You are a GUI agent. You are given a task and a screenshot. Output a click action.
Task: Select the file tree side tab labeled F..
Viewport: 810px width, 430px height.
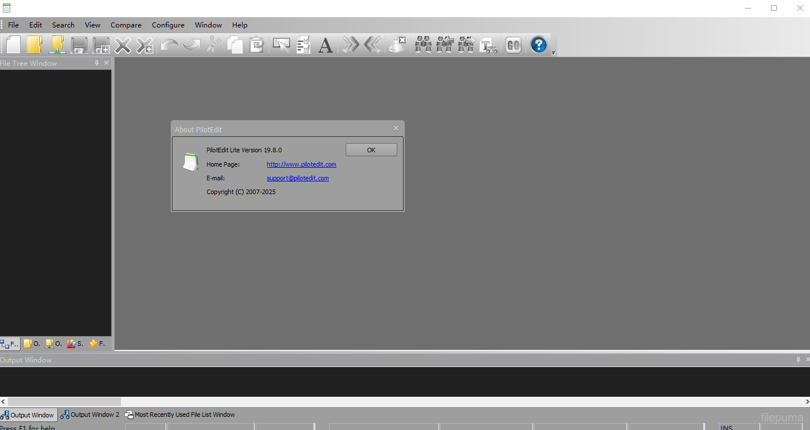10,344
